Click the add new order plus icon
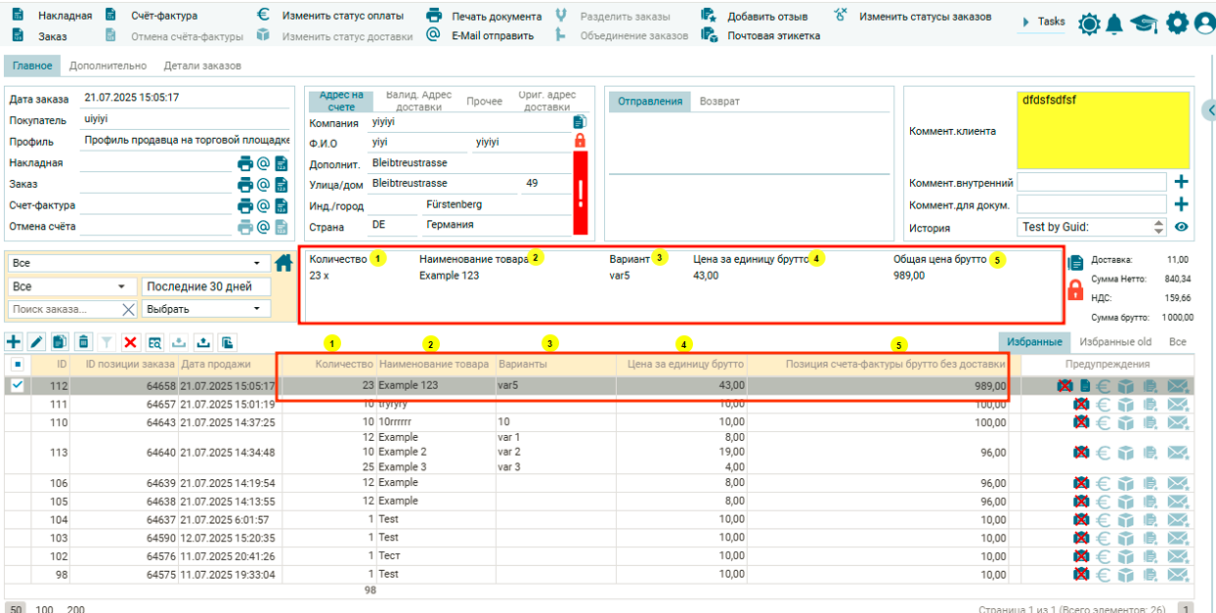The image size is (1216, 613). coord(14,342)
